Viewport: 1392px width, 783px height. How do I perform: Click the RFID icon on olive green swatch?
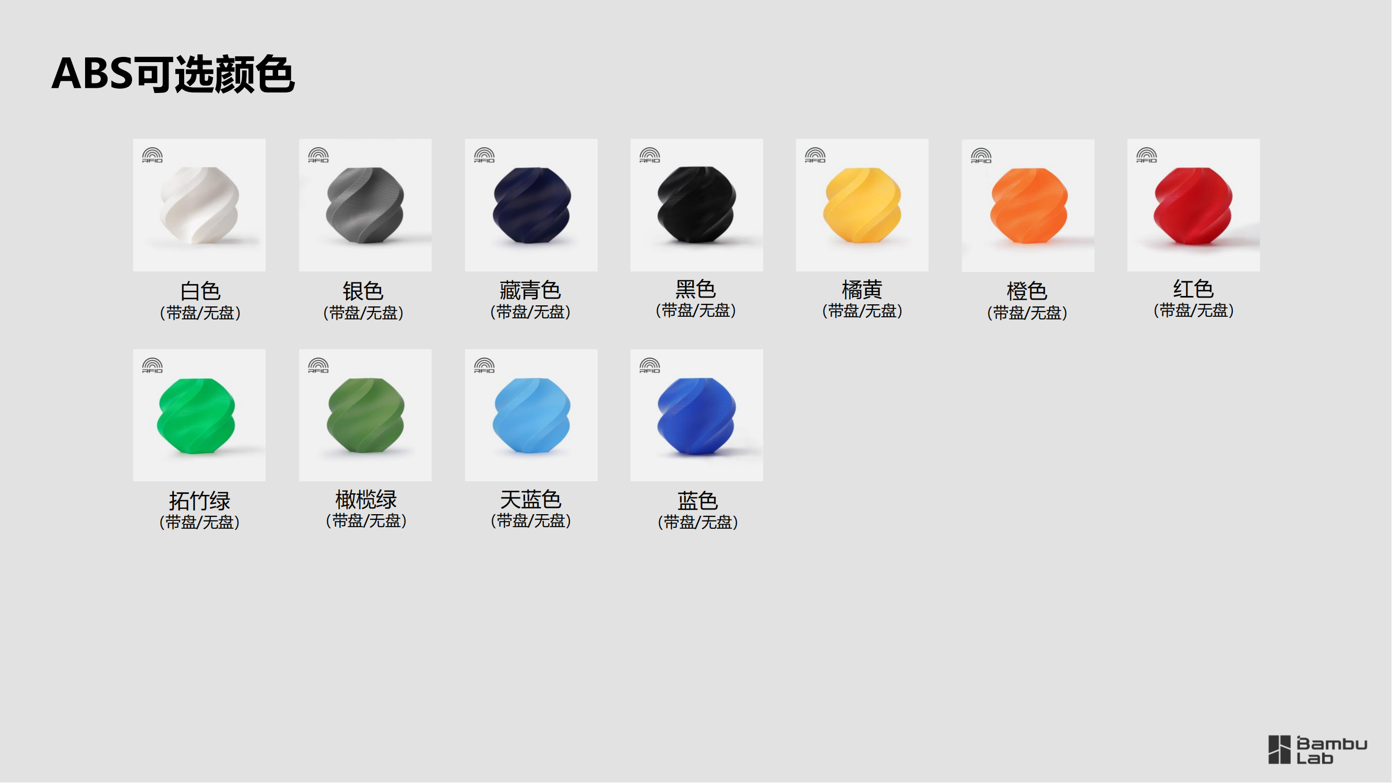(318, 365)
